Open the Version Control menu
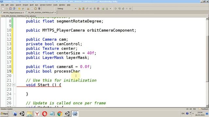209x117 pixels. (x=46, y=5)
